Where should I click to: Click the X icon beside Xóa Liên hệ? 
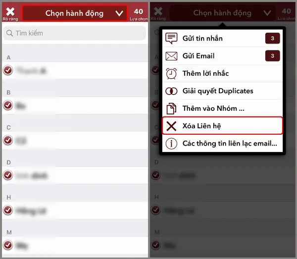tap(171, 126)
